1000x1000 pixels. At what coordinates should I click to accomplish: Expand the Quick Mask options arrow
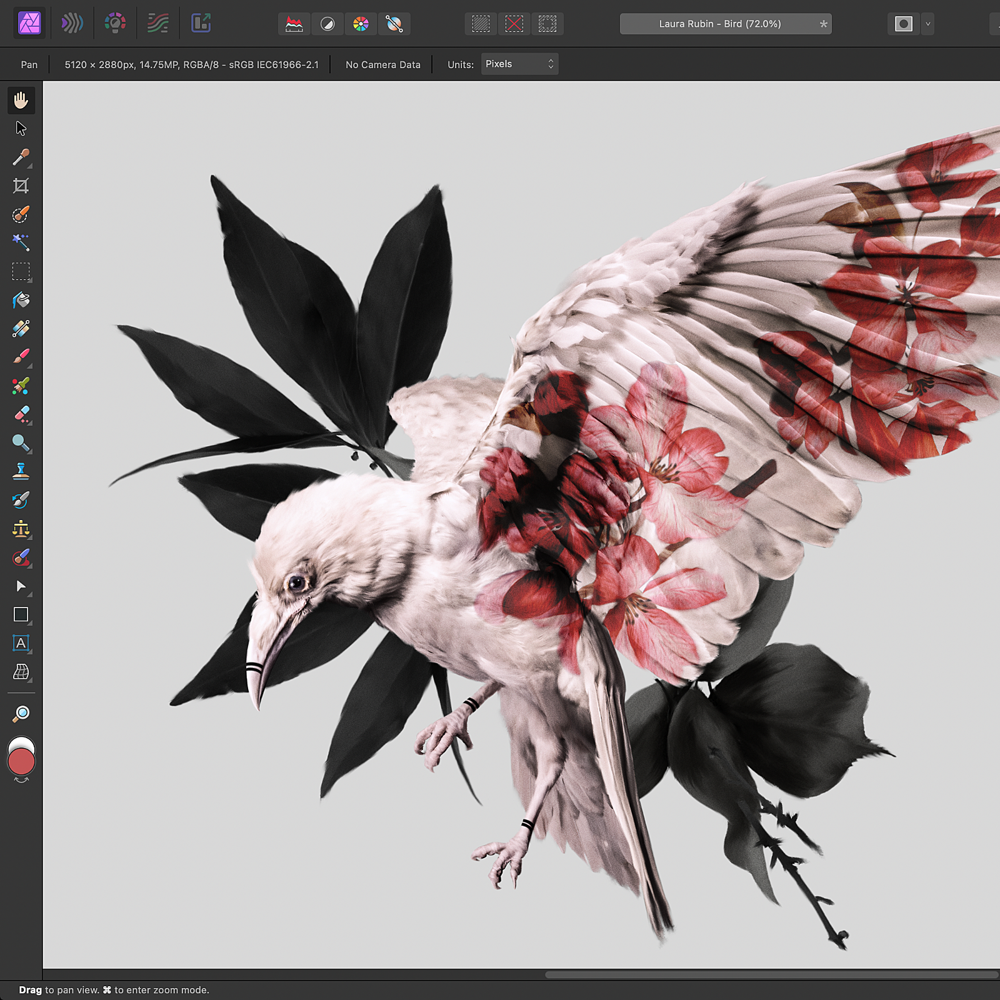927,24
